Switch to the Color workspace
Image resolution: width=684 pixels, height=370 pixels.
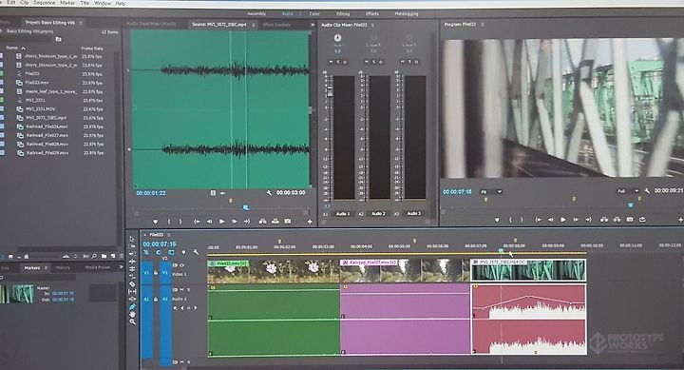click(314, 14)
